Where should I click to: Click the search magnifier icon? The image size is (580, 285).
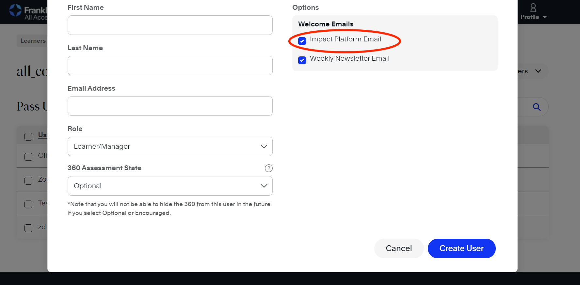tap(537, 107)
